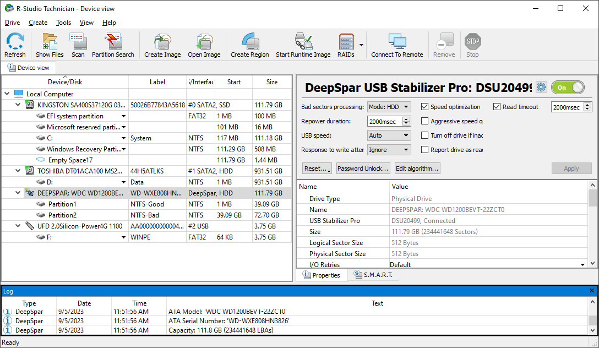Close the Log panel
The width and height of the screenshot is (599, 348).
click(592, 291)
